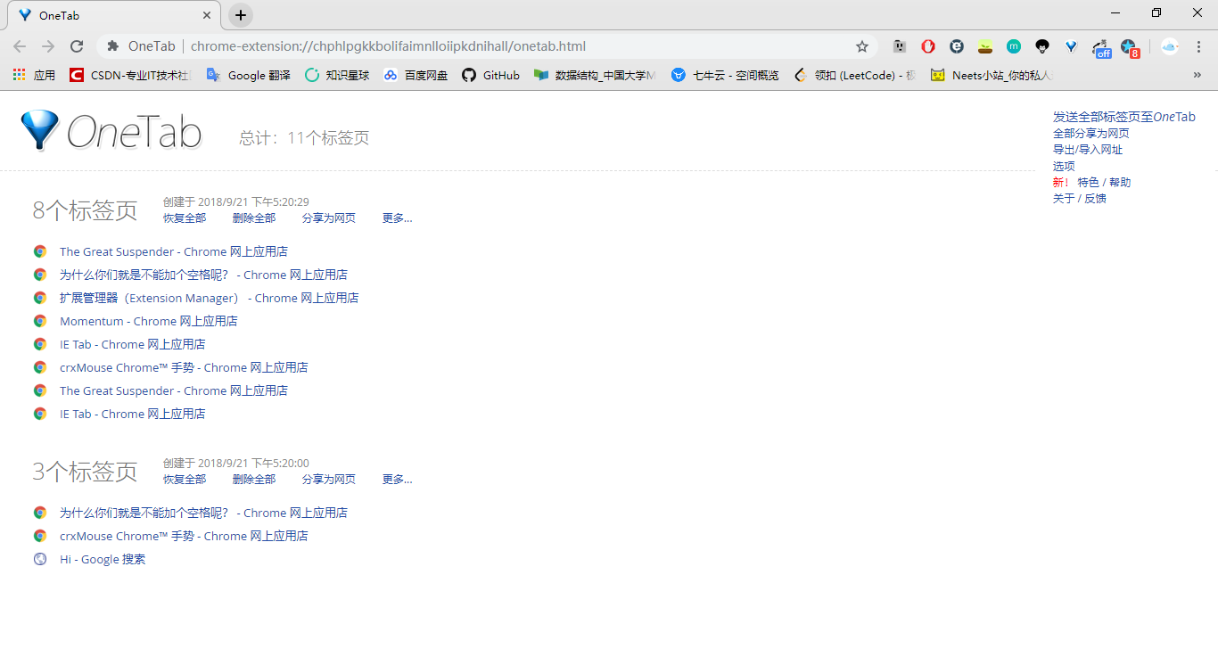The height and width of the screenshot is (649, 1218).
Task: Click 分享为网页 for the 3个标签页 group
Action: click(x=329, y=479)
